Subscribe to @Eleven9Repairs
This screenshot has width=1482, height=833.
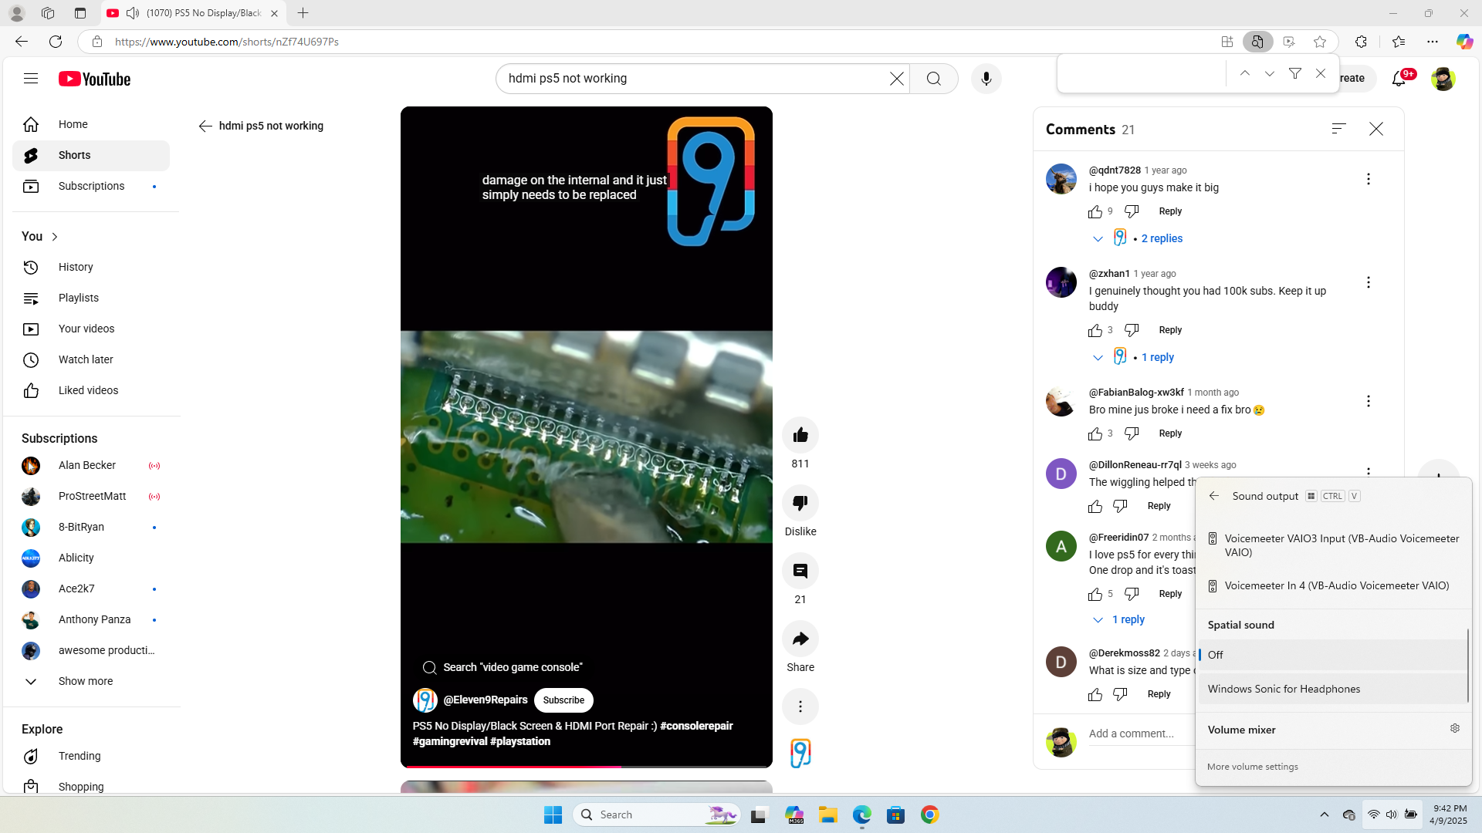pos(563,700)
